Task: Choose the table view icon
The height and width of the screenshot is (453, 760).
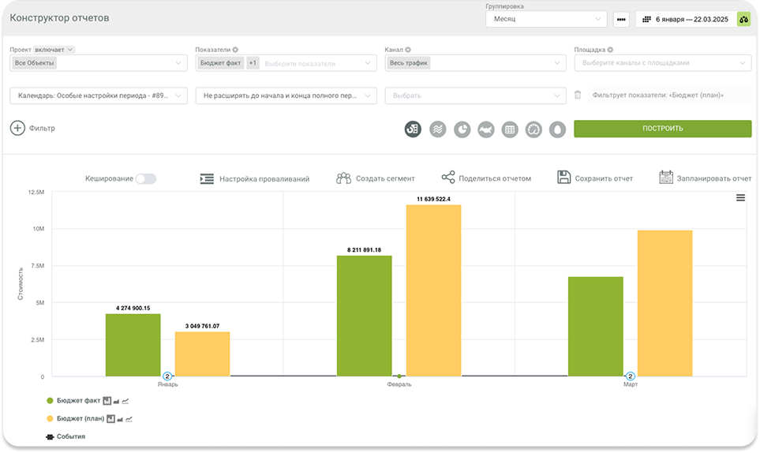Action: coord(510,129)
